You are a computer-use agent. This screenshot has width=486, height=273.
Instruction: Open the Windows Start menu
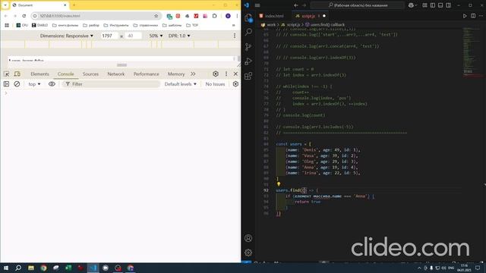(x=6, y=268)
